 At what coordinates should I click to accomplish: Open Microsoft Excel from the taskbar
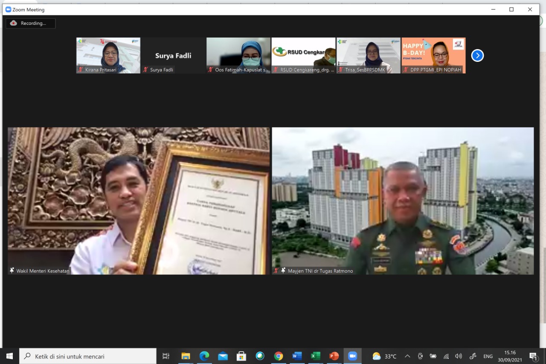pyautogui.click(x=315, y=356)
